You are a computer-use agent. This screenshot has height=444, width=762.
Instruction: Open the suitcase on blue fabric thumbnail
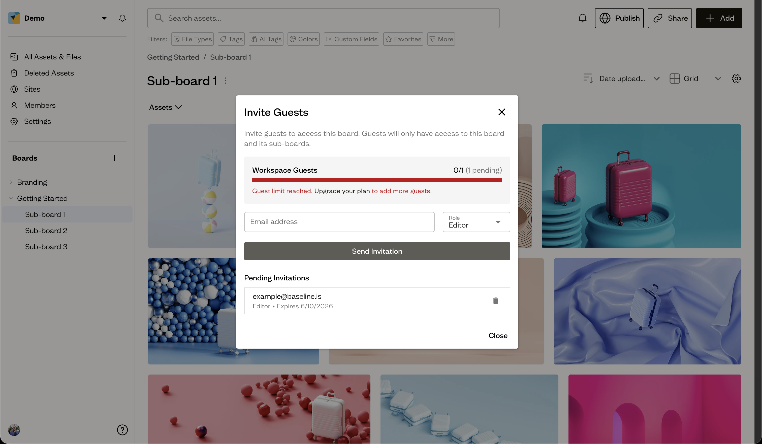tap(647, 311)
